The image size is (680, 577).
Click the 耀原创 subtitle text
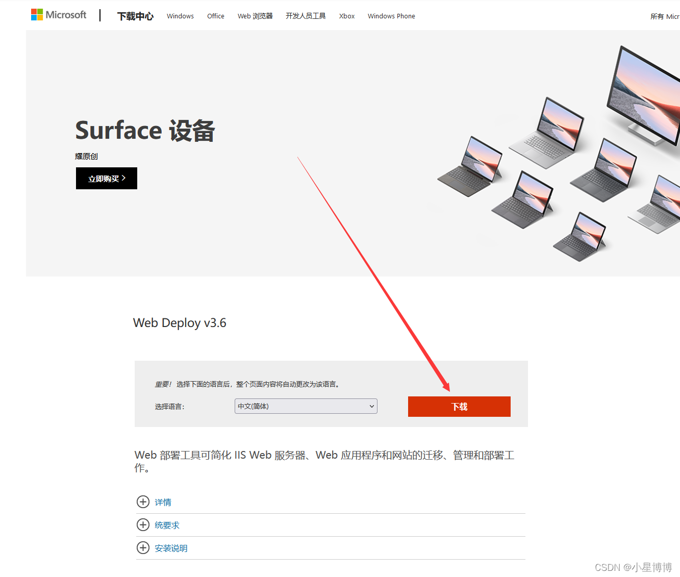point(86,157)
